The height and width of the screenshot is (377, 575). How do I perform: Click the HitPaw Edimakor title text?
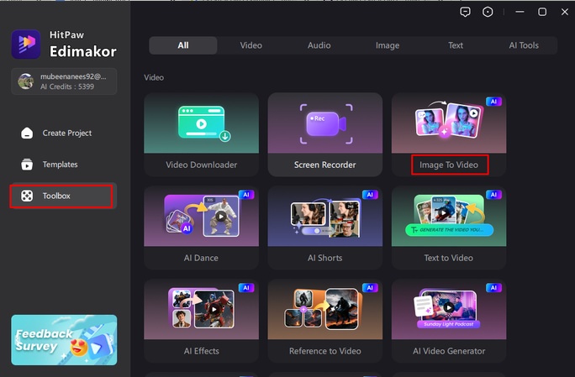click(x=83, y=45)
